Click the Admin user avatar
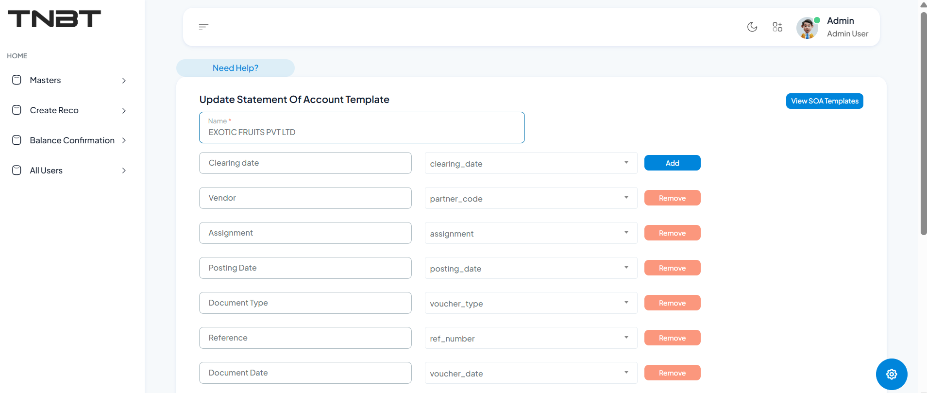927x393 pixels. coord(807,28)
